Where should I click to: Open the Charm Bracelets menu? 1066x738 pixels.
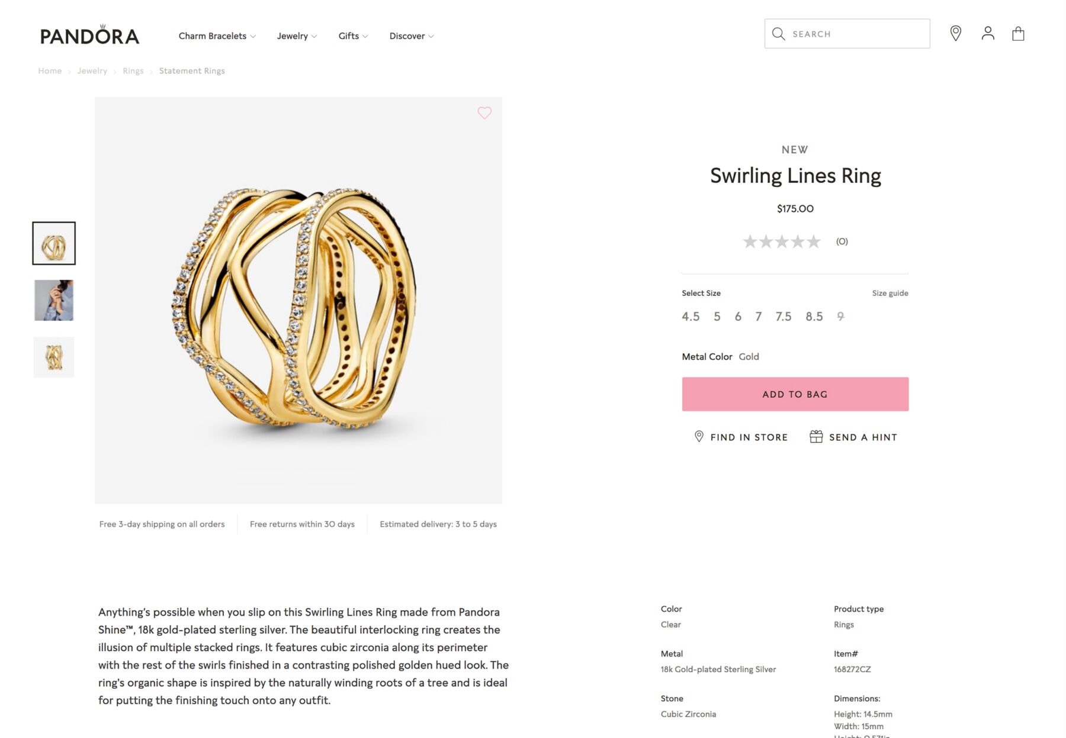click(x=216, y=36)
